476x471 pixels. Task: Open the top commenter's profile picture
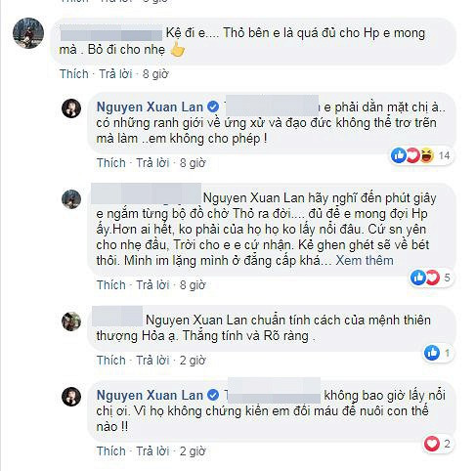click(x=28, y=33)
